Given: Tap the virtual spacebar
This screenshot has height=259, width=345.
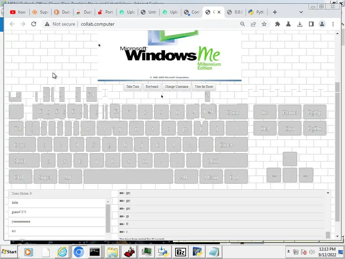Looking at the screenshot, I should 128,177.
